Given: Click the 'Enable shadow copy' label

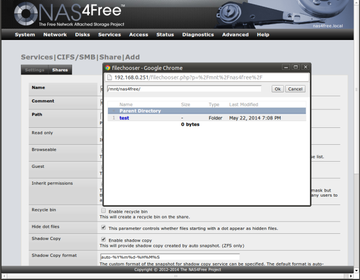Looking at the screenshot, I should 130,240.
